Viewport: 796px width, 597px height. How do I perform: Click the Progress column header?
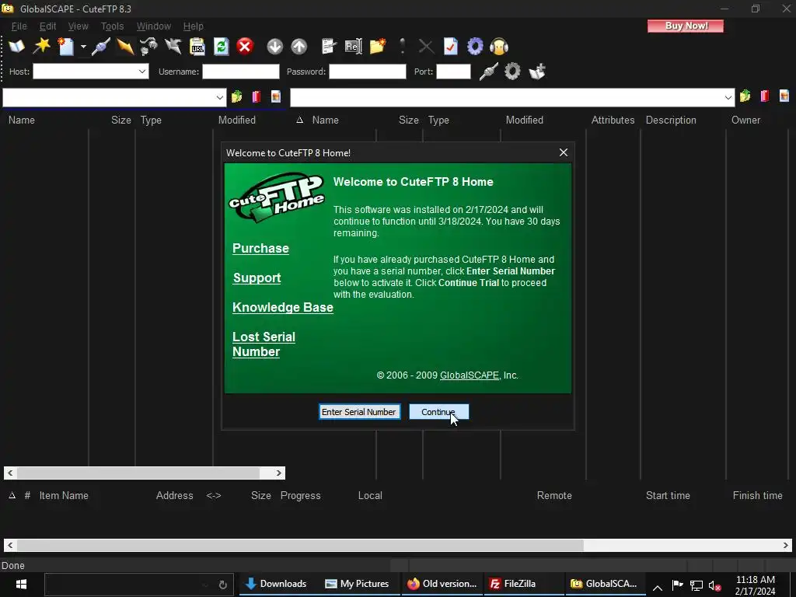(300, 495)
